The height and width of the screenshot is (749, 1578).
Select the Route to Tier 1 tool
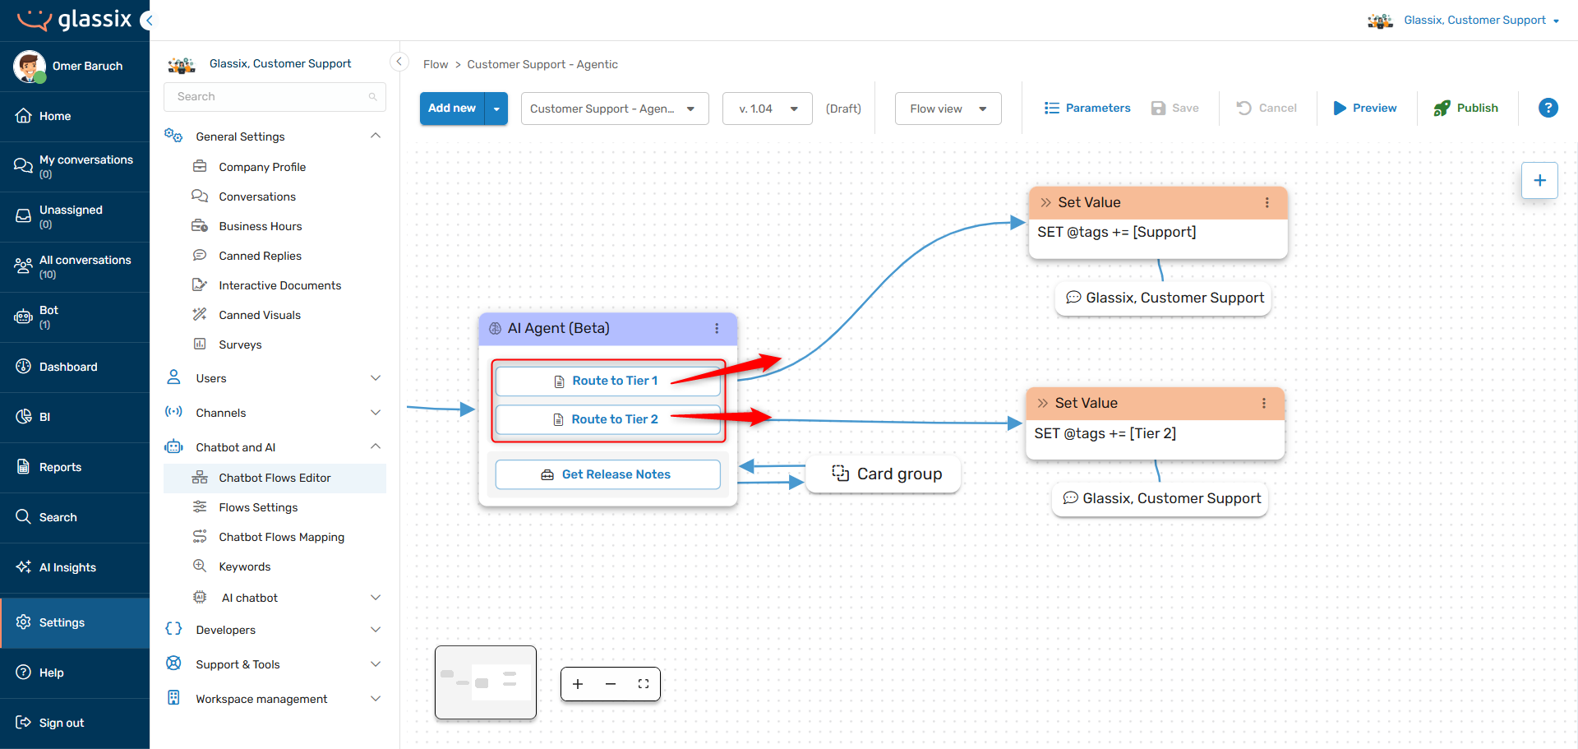pos(607,381)
